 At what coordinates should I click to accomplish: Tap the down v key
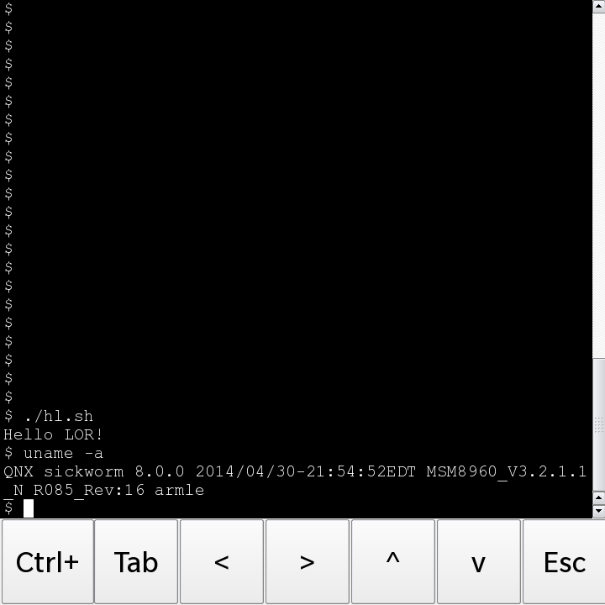[478, 562]
